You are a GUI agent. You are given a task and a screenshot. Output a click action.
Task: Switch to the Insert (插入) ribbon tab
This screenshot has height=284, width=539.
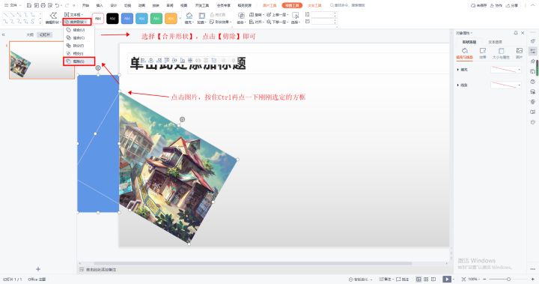click(x=100, y=5)
